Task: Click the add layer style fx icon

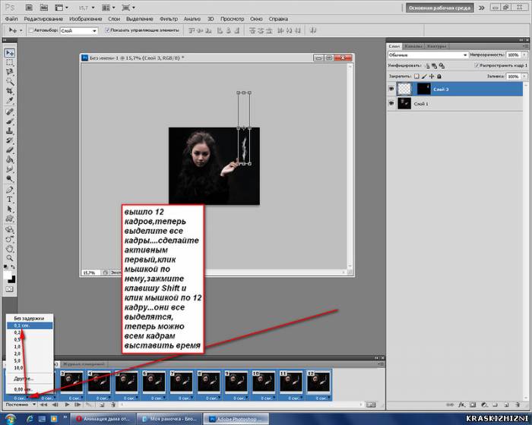Action: pos(461,405)
